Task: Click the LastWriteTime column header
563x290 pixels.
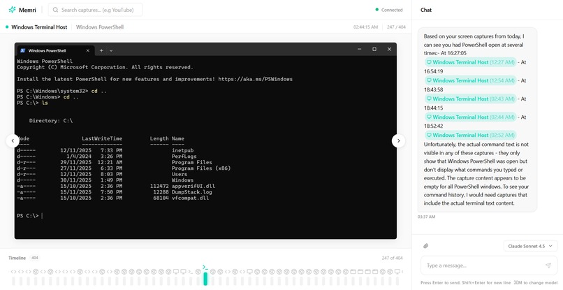Action: click(102, 138)
